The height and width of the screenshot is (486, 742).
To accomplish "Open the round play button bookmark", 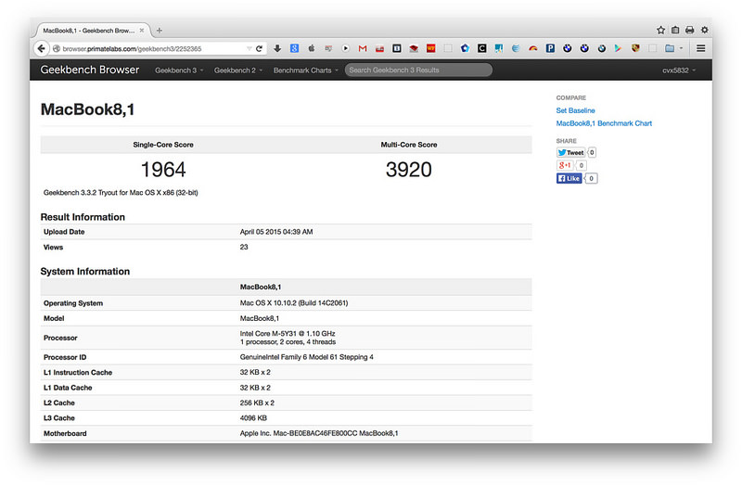I will click(x=345, y=48).
